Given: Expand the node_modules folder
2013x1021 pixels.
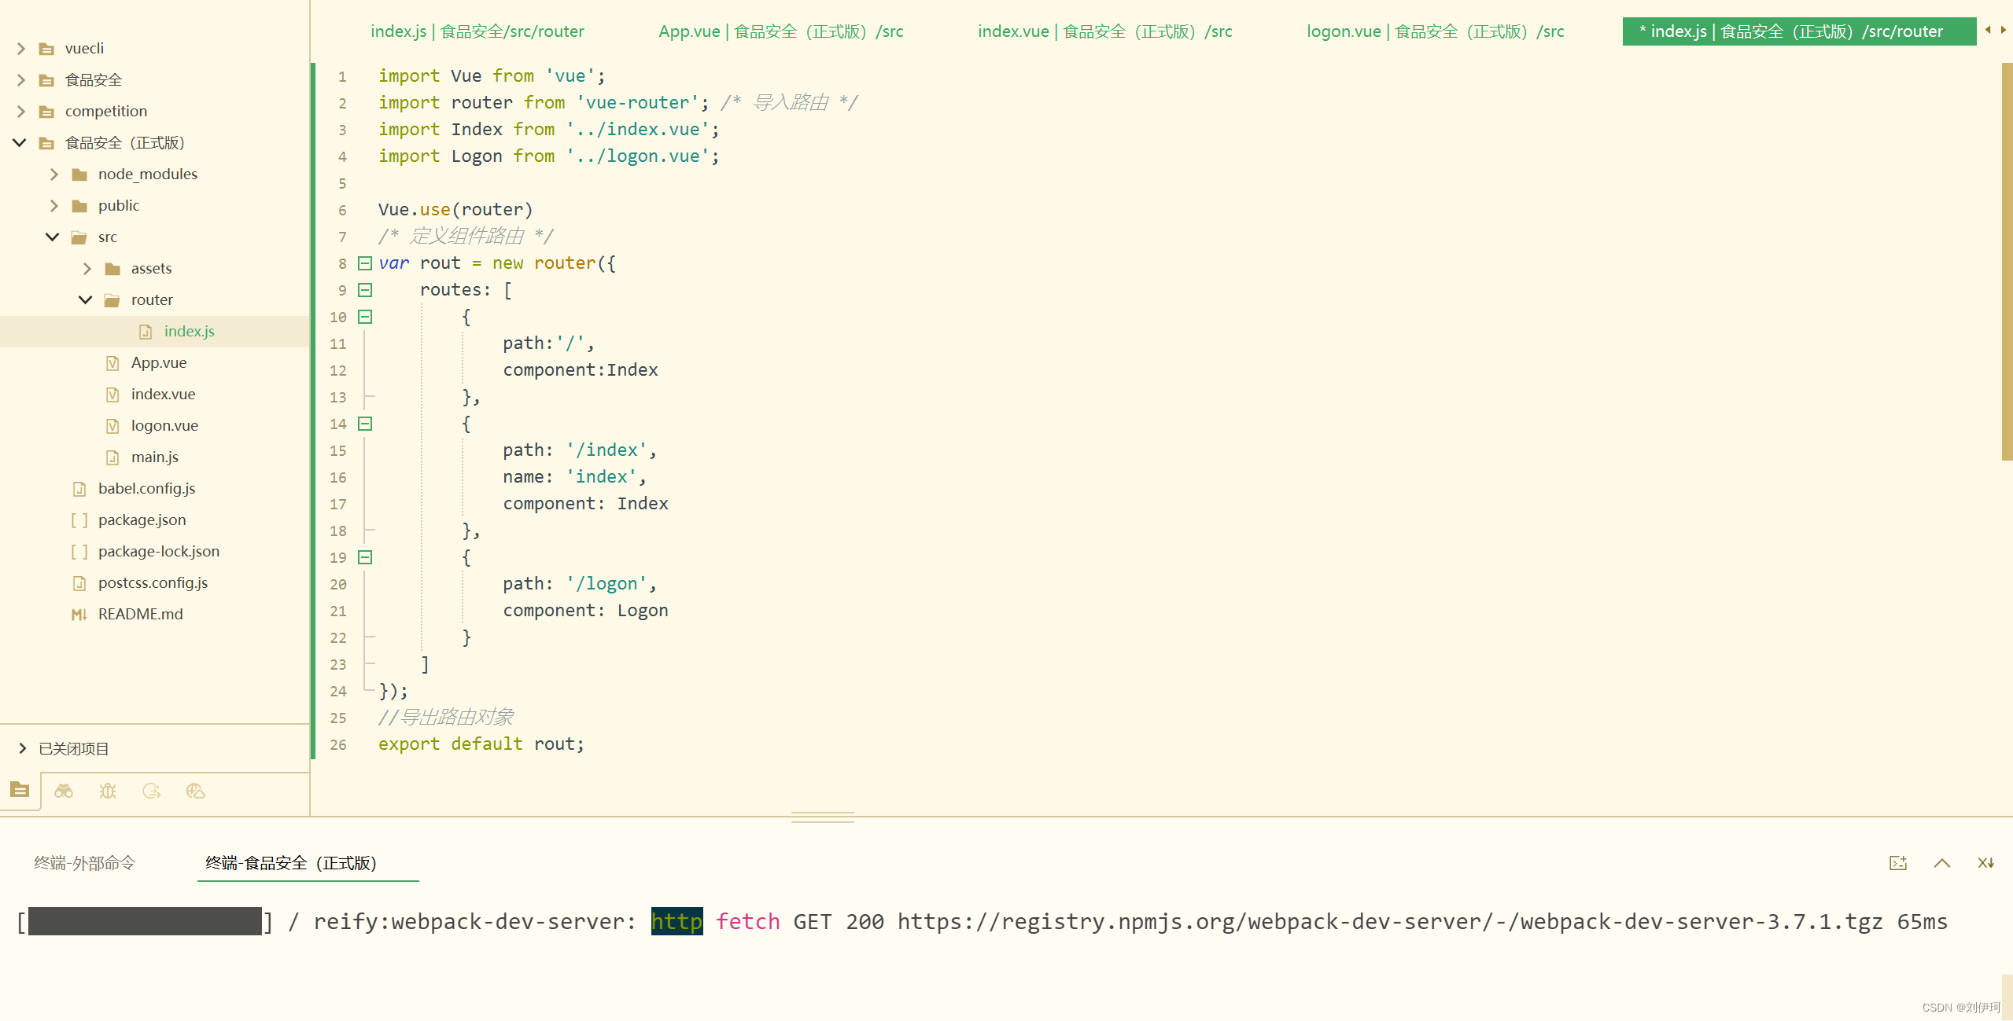Looking at the screenshot, I should coord(54,174).
